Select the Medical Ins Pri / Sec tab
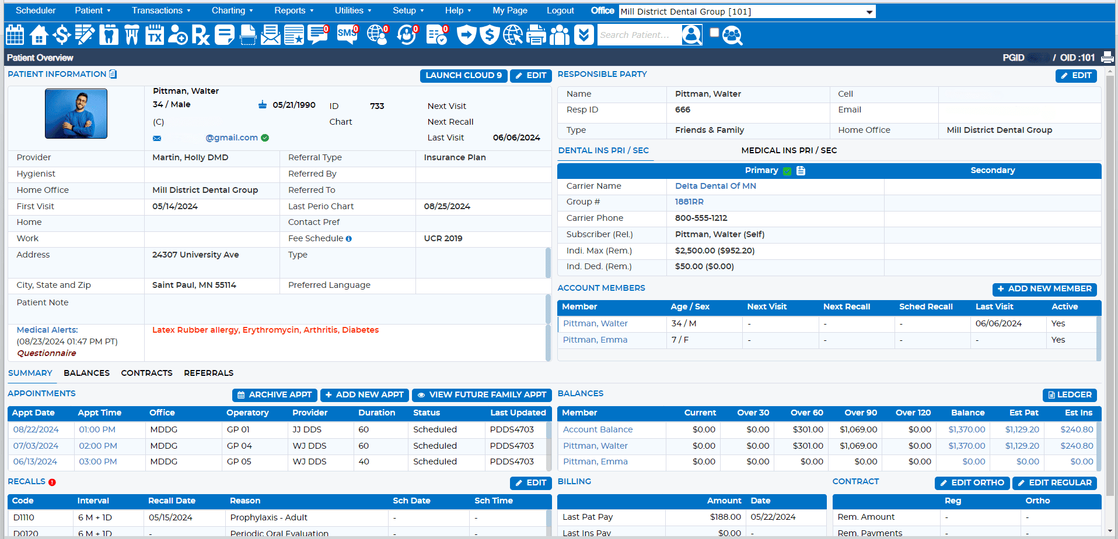Image resolution: width=1118 pixels, height=539 pixels. (789, 150)
